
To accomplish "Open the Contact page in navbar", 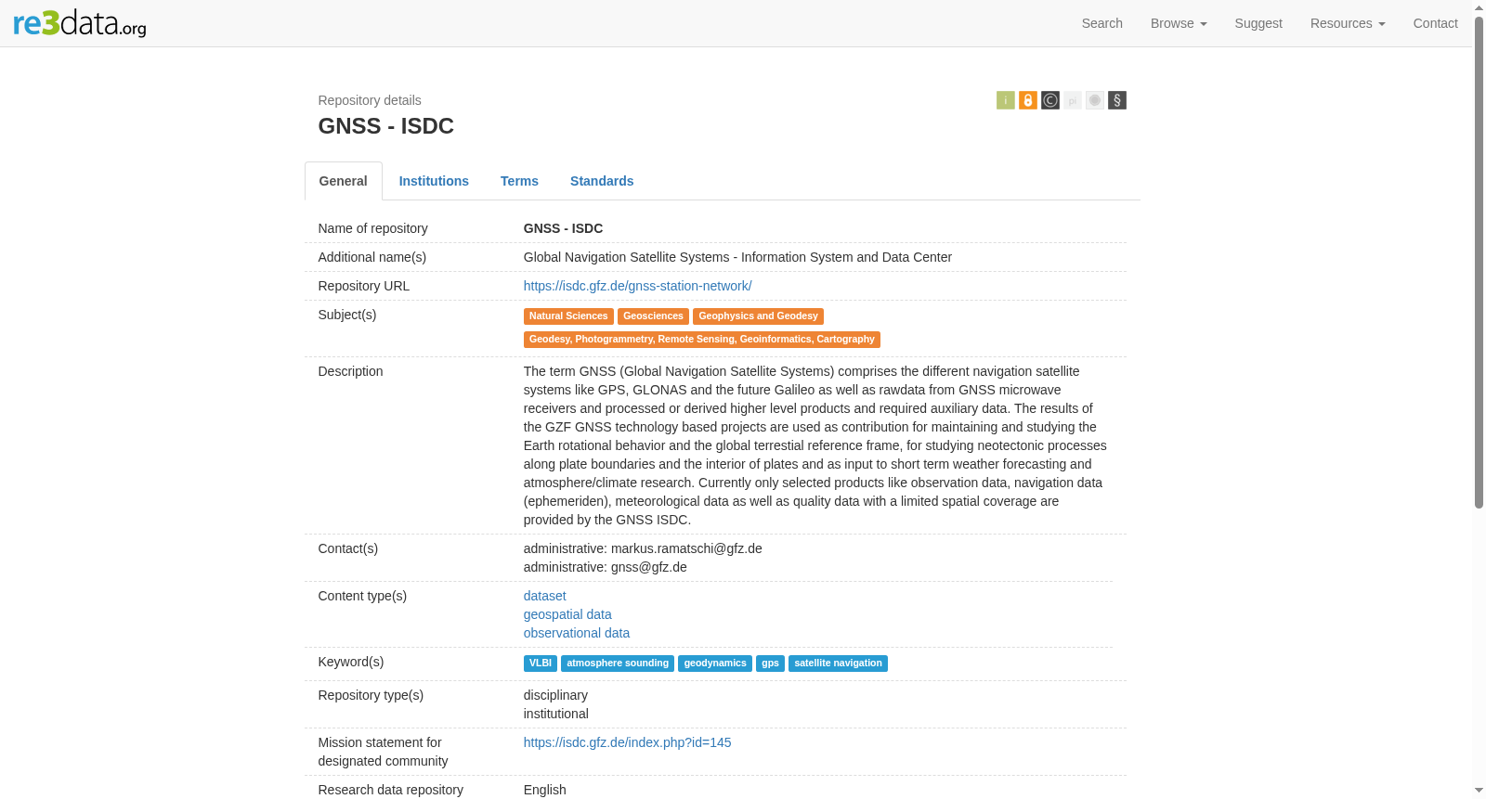I will coord(1436,23).
